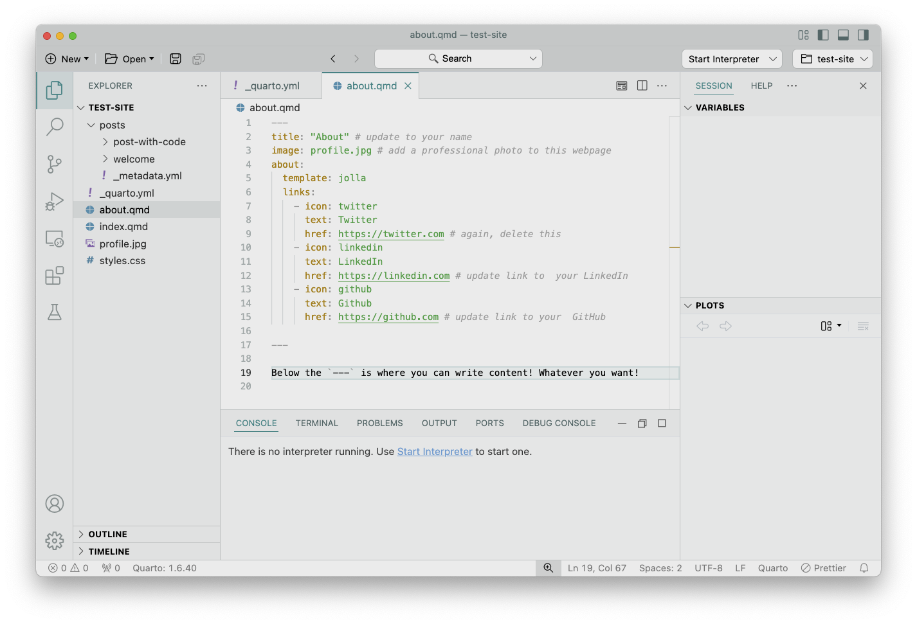Open the Accounts menu icon

(x=55, y=503)
